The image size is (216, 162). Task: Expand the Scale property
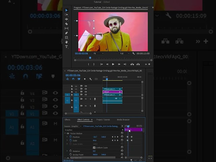point(67,140)
